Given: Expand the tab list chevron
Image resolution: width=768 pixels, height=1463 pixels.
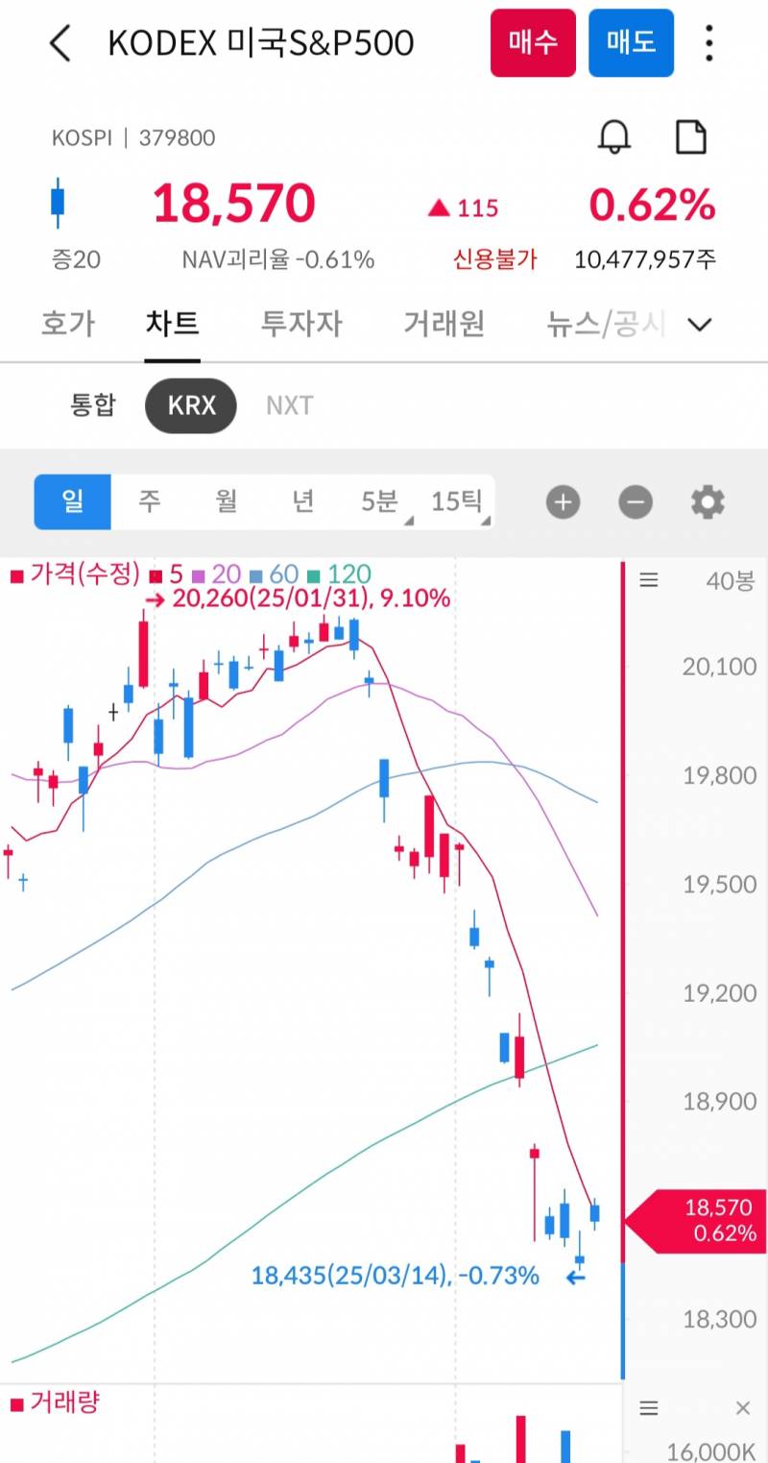Looking at the screenshot, I should click(701, 325).
